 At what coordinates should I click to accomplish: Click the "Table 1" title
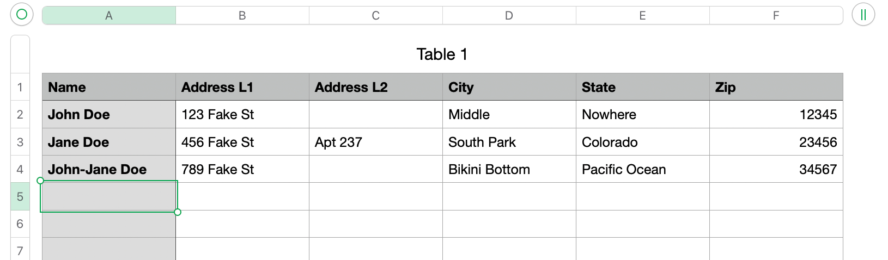442,54
